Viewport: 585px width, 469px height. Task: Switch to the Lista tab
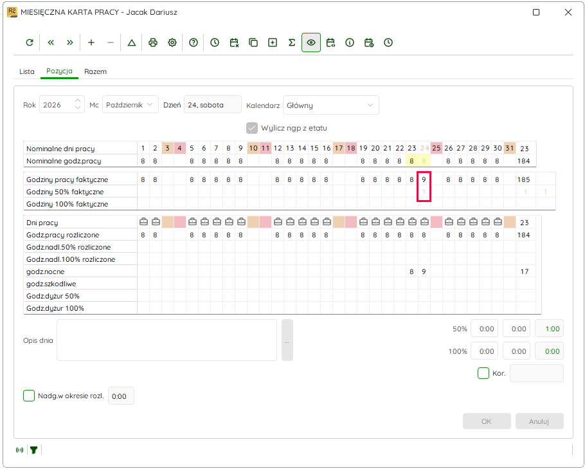tap(27, 71)
